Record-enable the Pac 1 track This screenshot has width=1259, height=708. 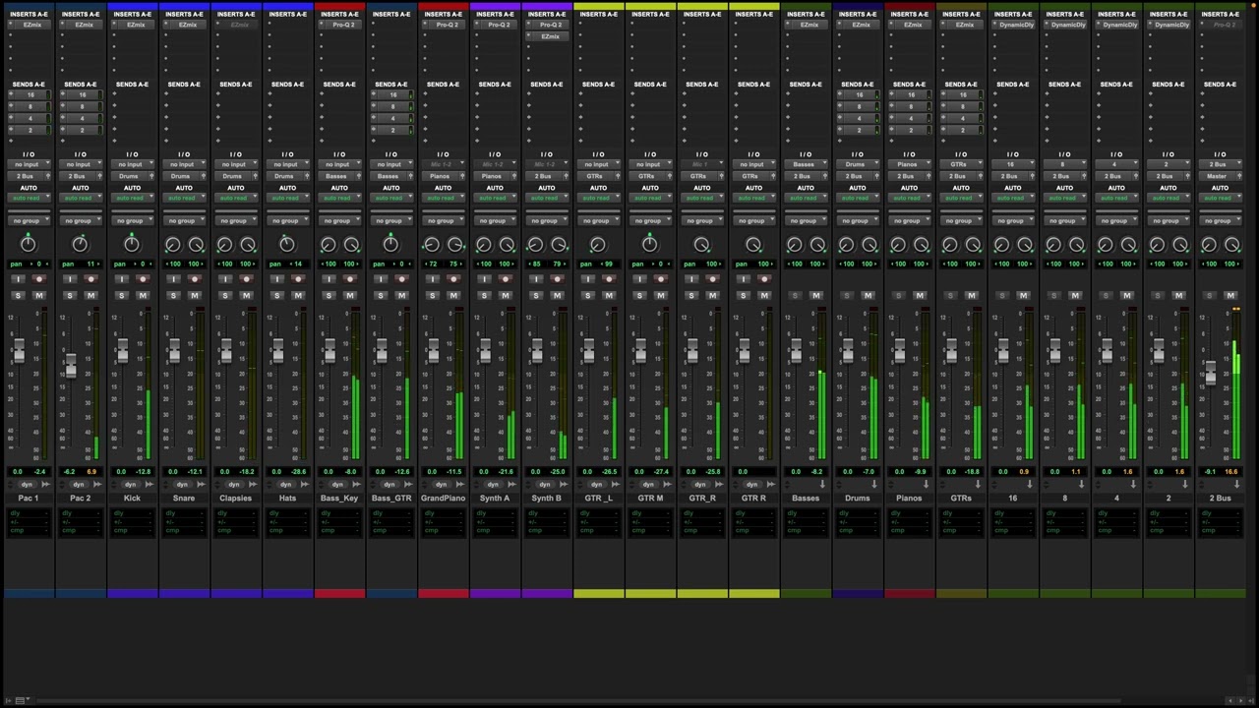coord(39,280)
